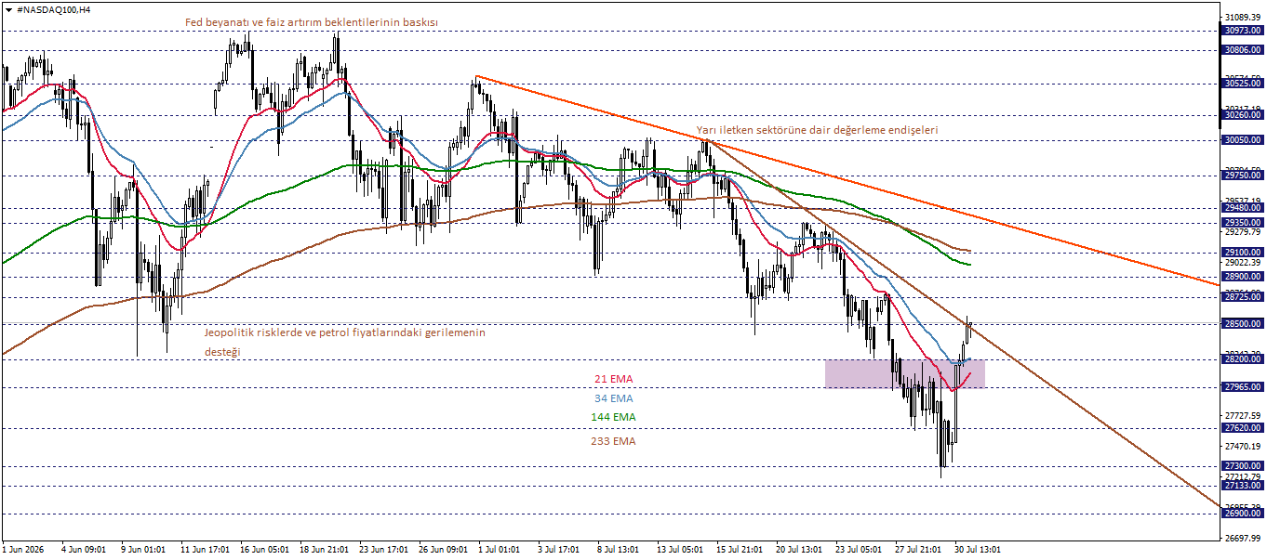Click the '23 Jun 17:01' time label
The width and height of the screenshot is (1267, 560).
coord(383,549)
